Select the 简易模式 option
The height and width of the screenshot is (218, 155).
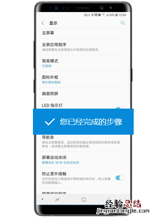tap(83, 63)
